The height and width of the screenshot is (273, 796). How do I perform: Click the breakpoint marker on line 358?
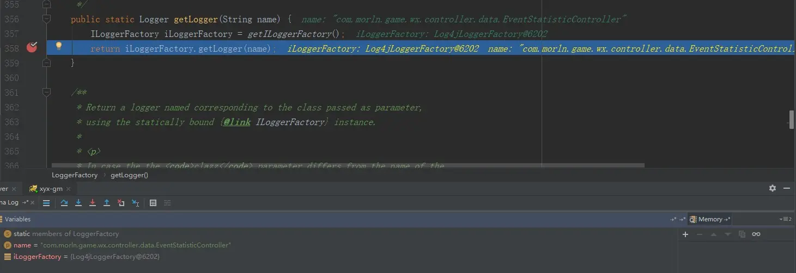tap(32, 47)
